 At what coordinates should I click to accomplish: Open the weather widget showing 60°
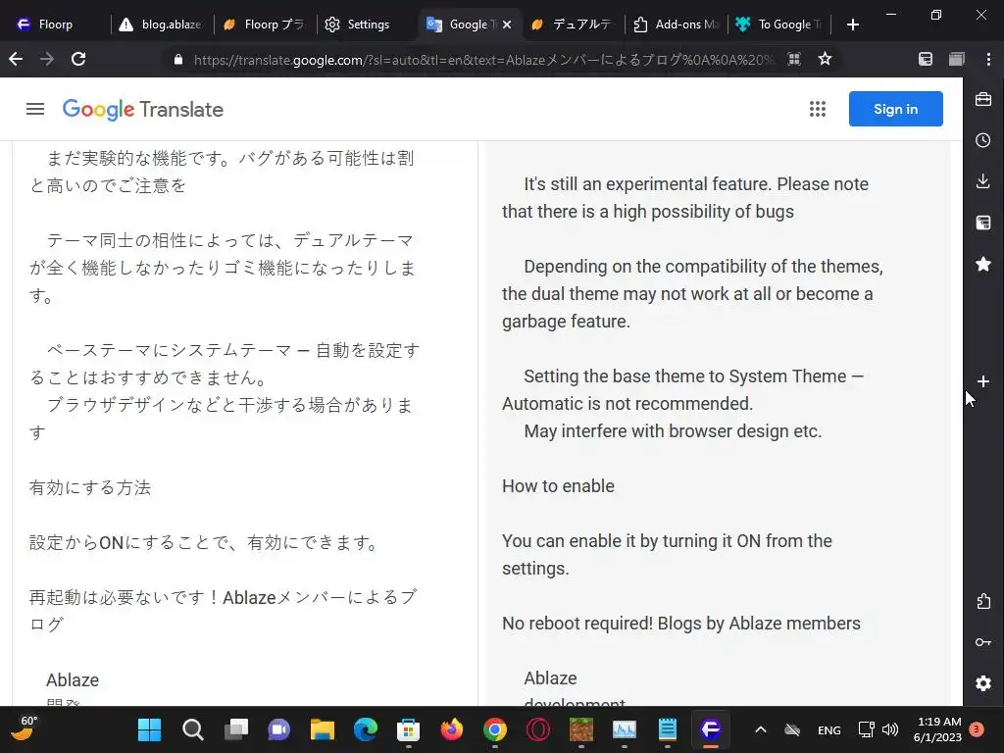click(x=25, y=728)
